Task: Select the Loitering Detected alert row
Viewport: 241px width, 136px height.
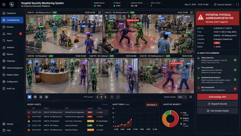Action: [x=67, y=125]
